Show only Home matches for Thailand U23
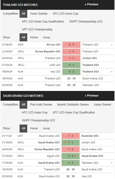115x179 pixels. click(34, 37)
